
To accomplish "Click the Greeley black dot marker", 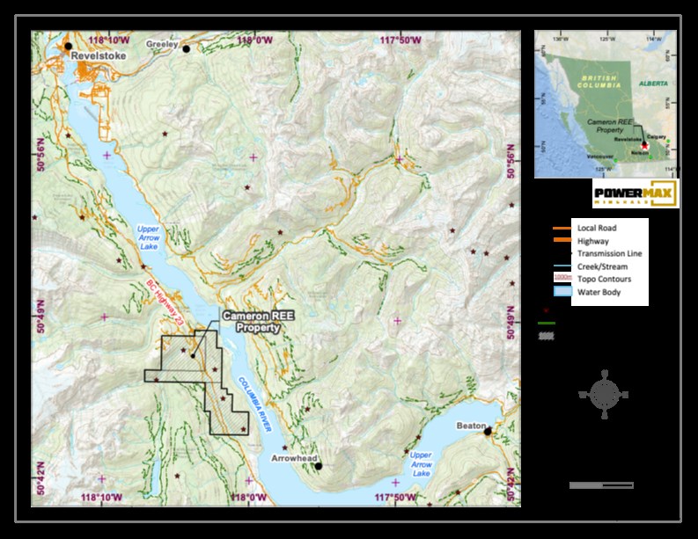I will (x=186, y=49).
